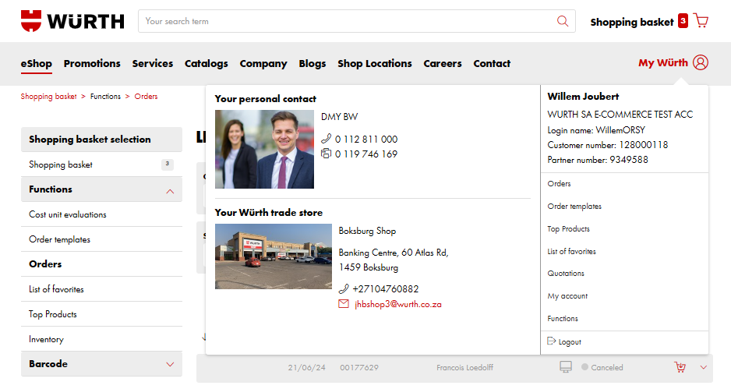Image resolution: width=731 pixels, height=389 pixels.
Task: Click the Würth logo
Action: pyautogui.click(x=72, y=21)
